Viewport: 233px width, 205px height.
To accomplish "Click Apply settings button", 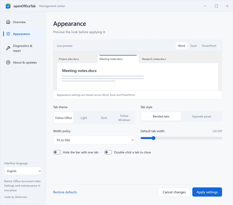I will coord(207,192).
